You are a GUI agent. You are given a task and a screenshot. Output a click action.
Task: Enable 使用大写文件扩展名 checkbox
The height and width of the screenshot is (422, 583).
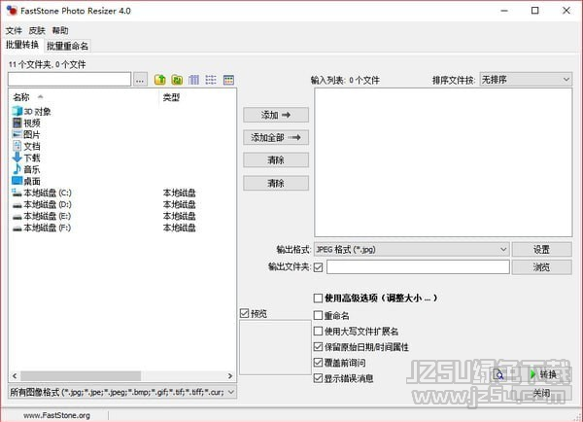[318, 332]
